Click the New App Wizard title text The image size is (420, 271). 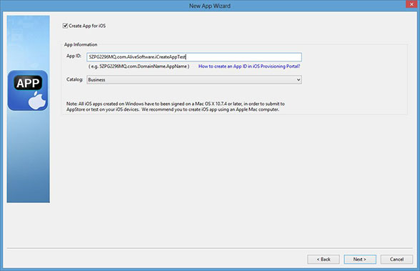pyautogui.click(x=210, y=6)
